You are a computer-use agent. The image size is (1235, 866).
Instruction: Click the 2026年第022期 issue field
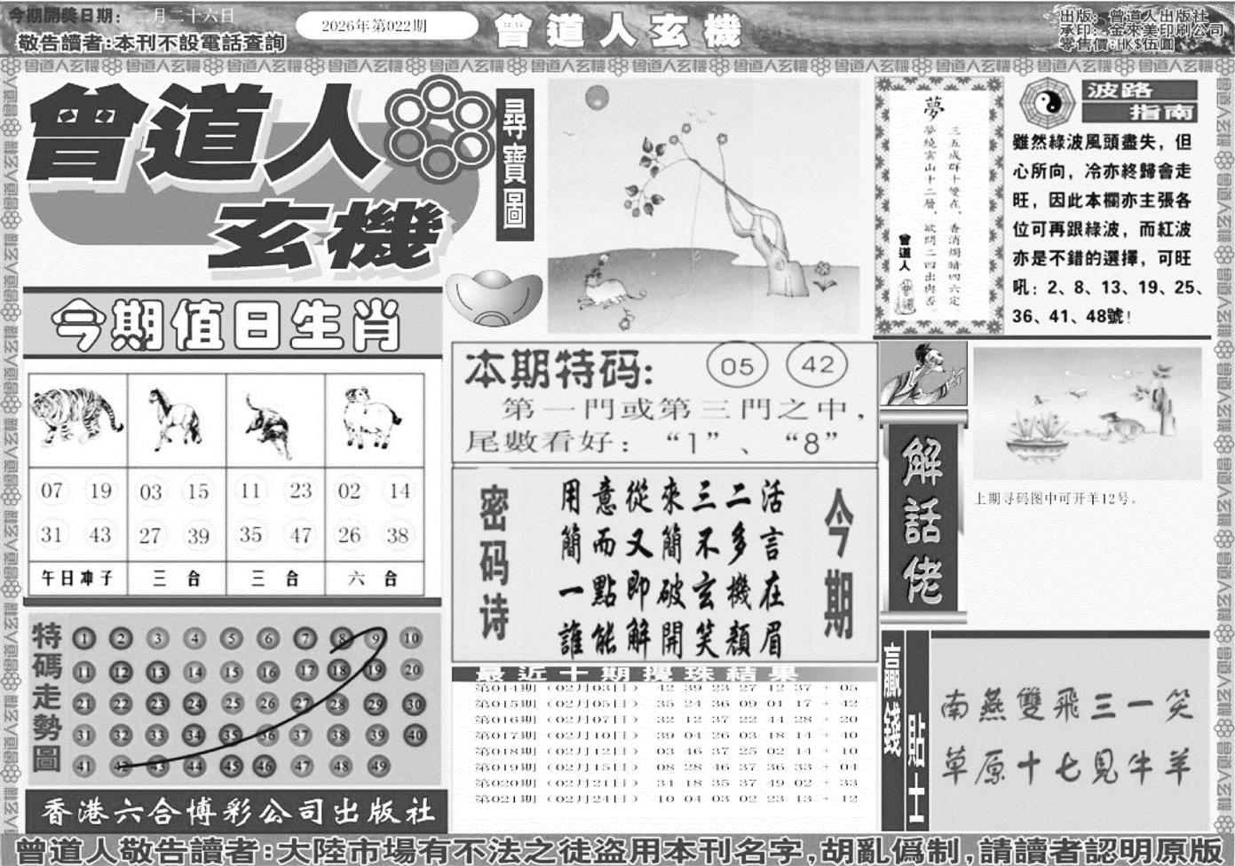coord(386,26)
